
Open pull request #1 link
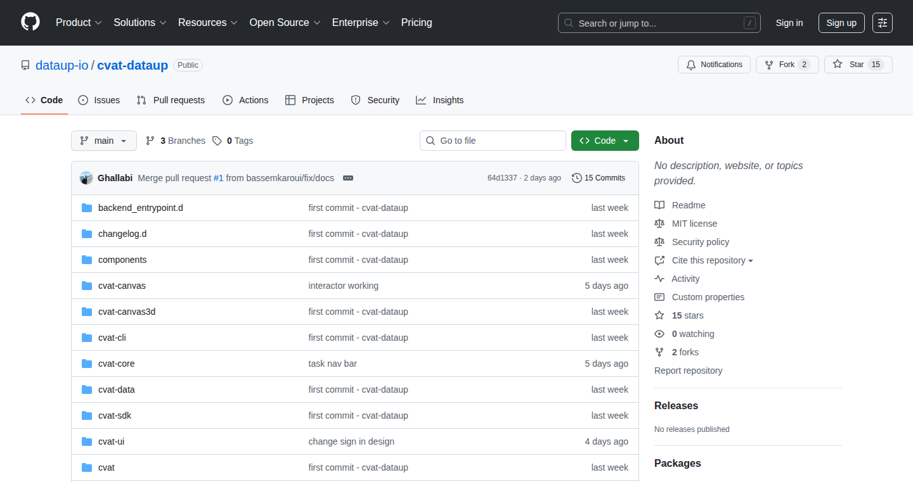[218, 178]
